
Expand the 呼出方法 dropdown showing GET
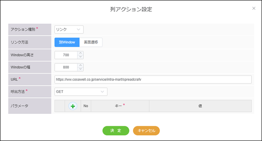(x=81, y=92)
